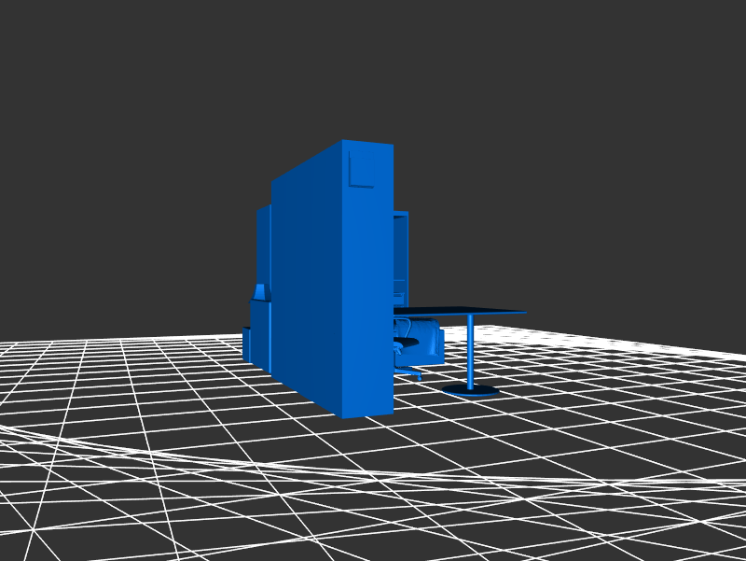The image size is (746, 561).
Task: Select the office chair's wheeled base
Action: pyautogui.click(x=408, y=372)
